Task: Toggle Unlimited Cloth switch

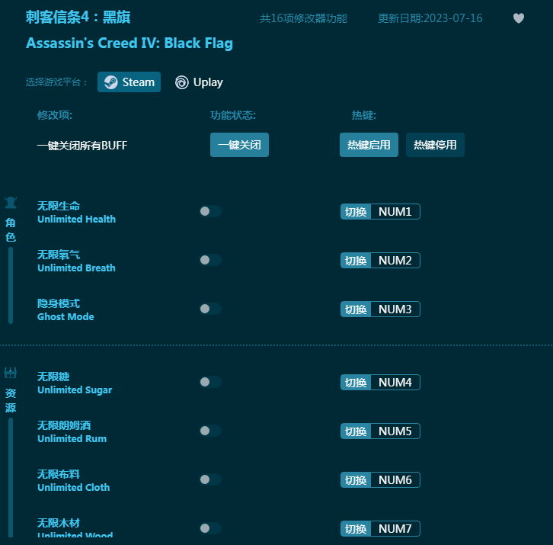Action: [x=210, y=479]
